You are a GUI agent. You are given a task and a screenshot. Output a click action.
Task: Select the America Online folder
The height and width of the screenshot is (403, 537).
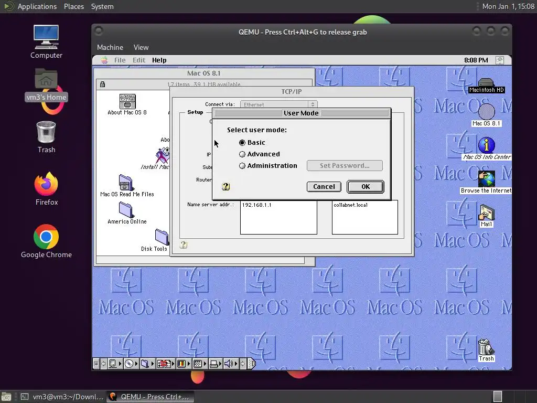coord(127,213)
